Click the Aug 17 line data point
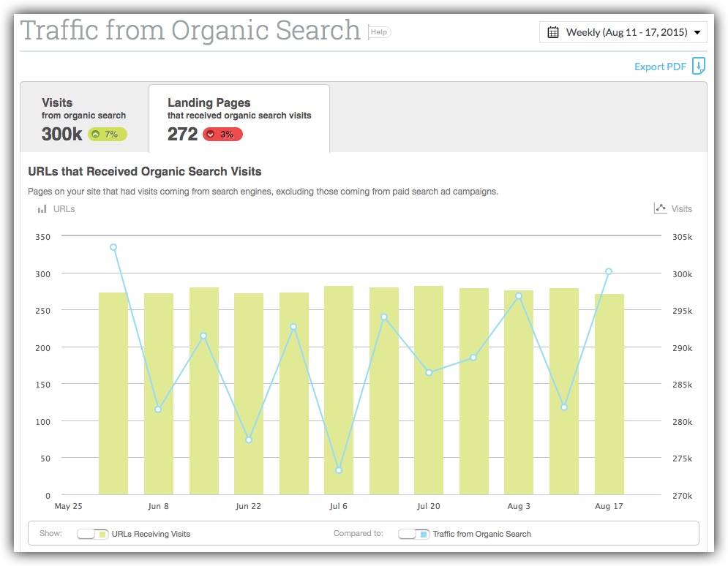The width and height of the screenshot is (728, 566). [x=609, y=271]
